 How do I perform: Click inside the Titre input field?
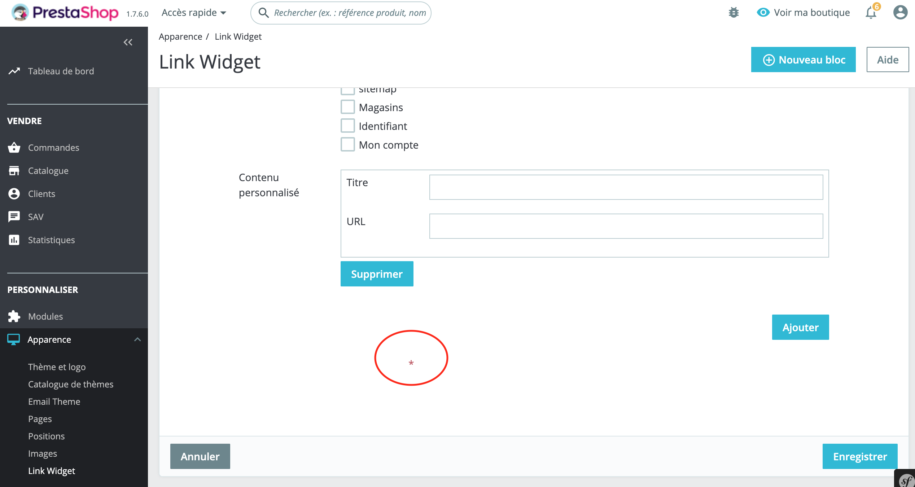click(x=626, y=187)
